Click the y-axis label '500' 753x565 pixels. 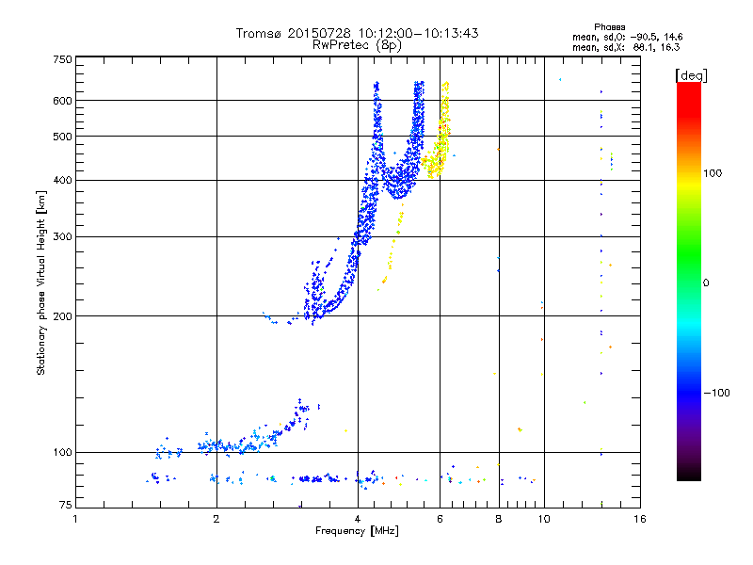tap(62, 137)
